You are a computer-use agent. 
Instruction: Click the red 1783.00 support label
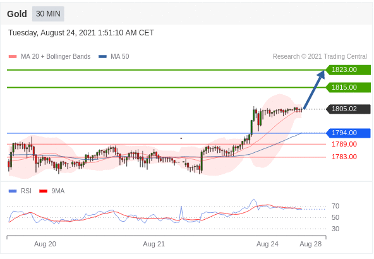click(x=344, y=157)
